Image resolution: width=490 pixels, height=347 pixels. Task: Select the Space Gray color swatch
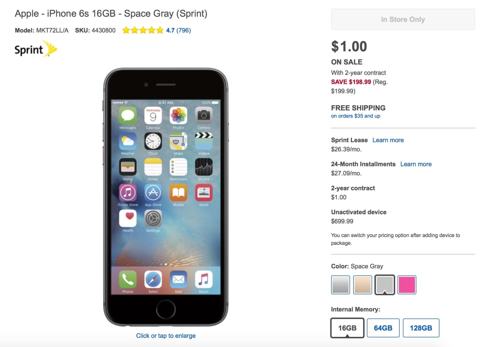click(385, 285)
